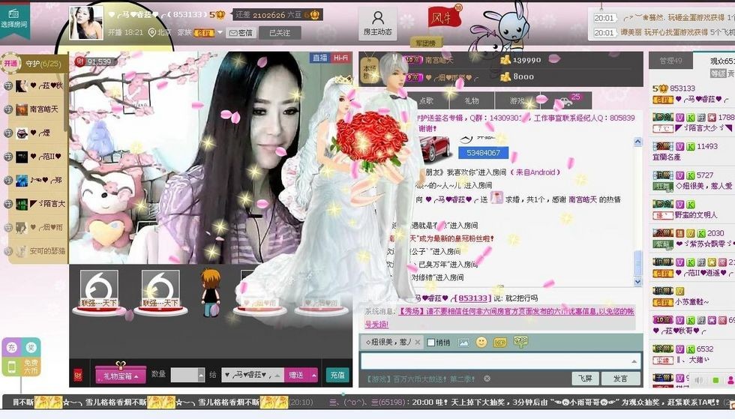Open the 守护(6/25) guardian list header

43,63
